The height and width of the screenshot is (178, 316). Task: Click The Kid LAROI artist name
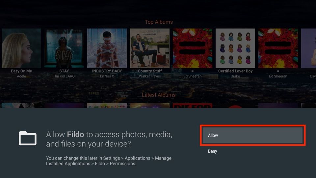pos(64,76)
